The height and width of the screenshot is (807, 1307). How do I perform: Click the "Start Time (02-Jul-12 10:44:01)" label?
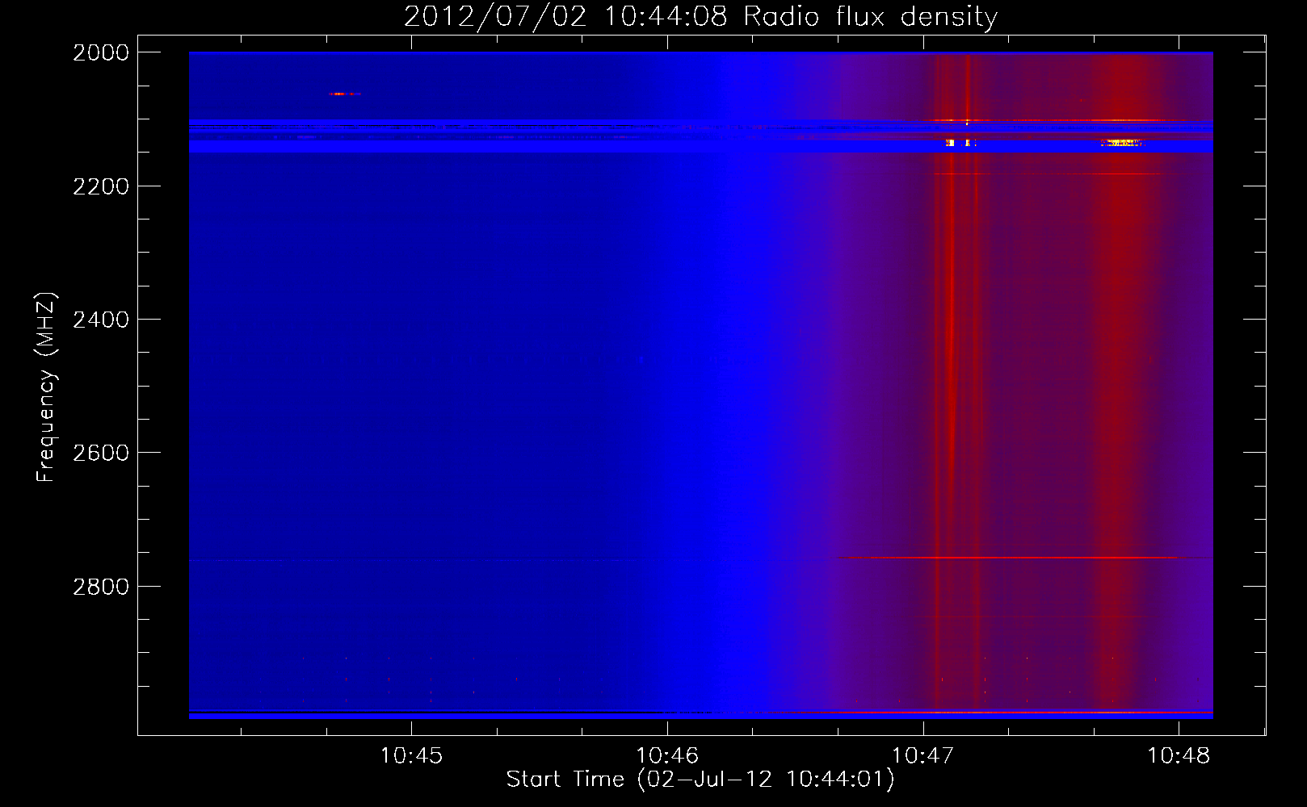point(700,779)
